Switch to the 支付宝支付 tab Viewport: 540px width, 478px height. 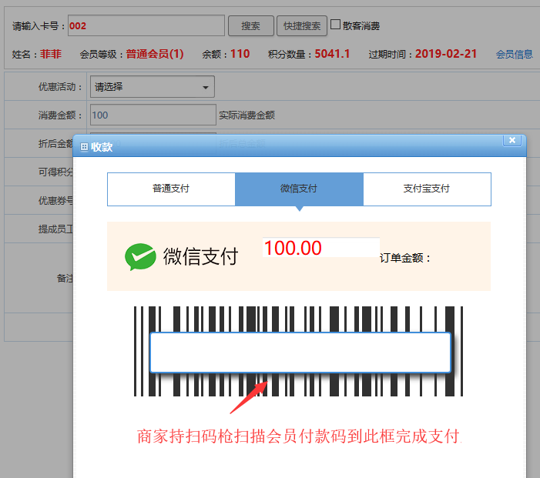[x=427, y=189]
